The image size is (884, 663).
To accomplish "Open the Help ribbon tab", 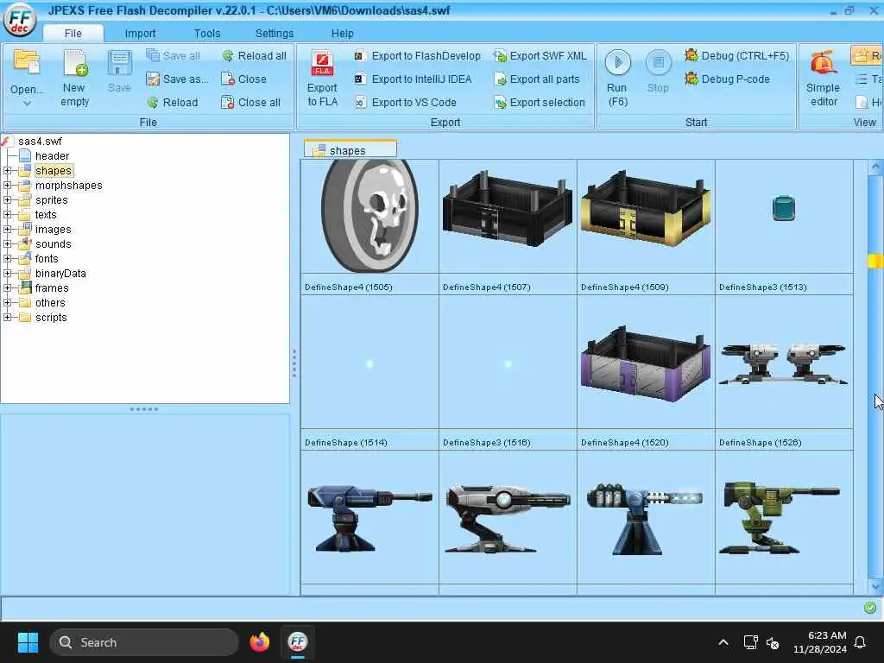I will (342, 34).
